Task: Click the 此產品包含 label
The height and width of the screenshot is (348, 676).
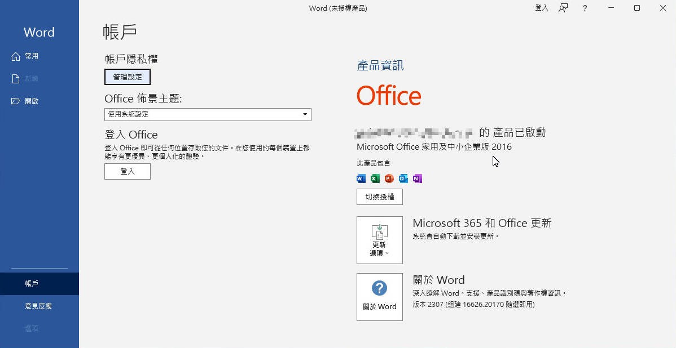Action: pyautogui.click(x=374, y=163)
